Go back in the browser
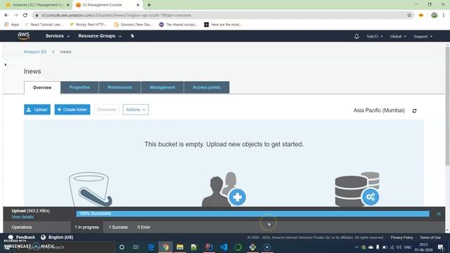Image resolution: width=450 pixels, height=253 pixels. [6, 15]
